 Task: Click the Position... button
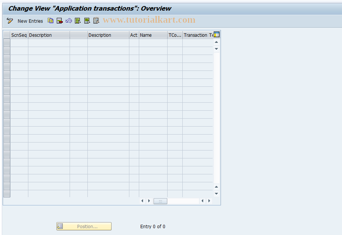[84, 226]
